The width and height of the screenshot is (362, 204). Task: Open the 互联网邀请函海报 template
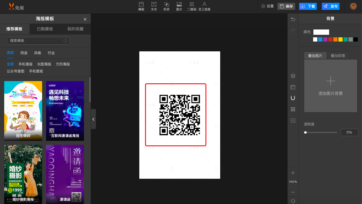click(x=65, y=111)
